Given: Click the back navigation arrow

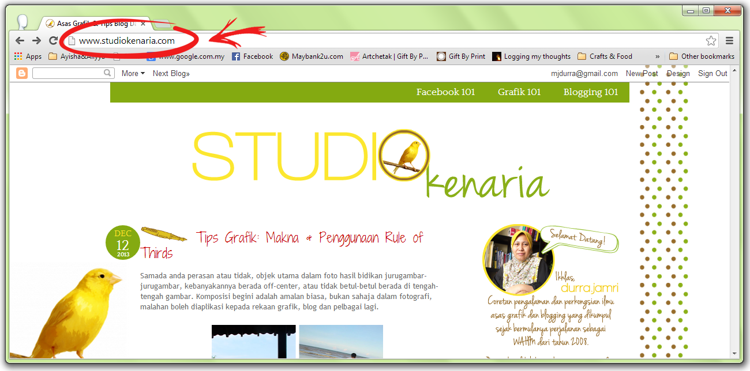Looking at the screenshot, I should [19, 40].
